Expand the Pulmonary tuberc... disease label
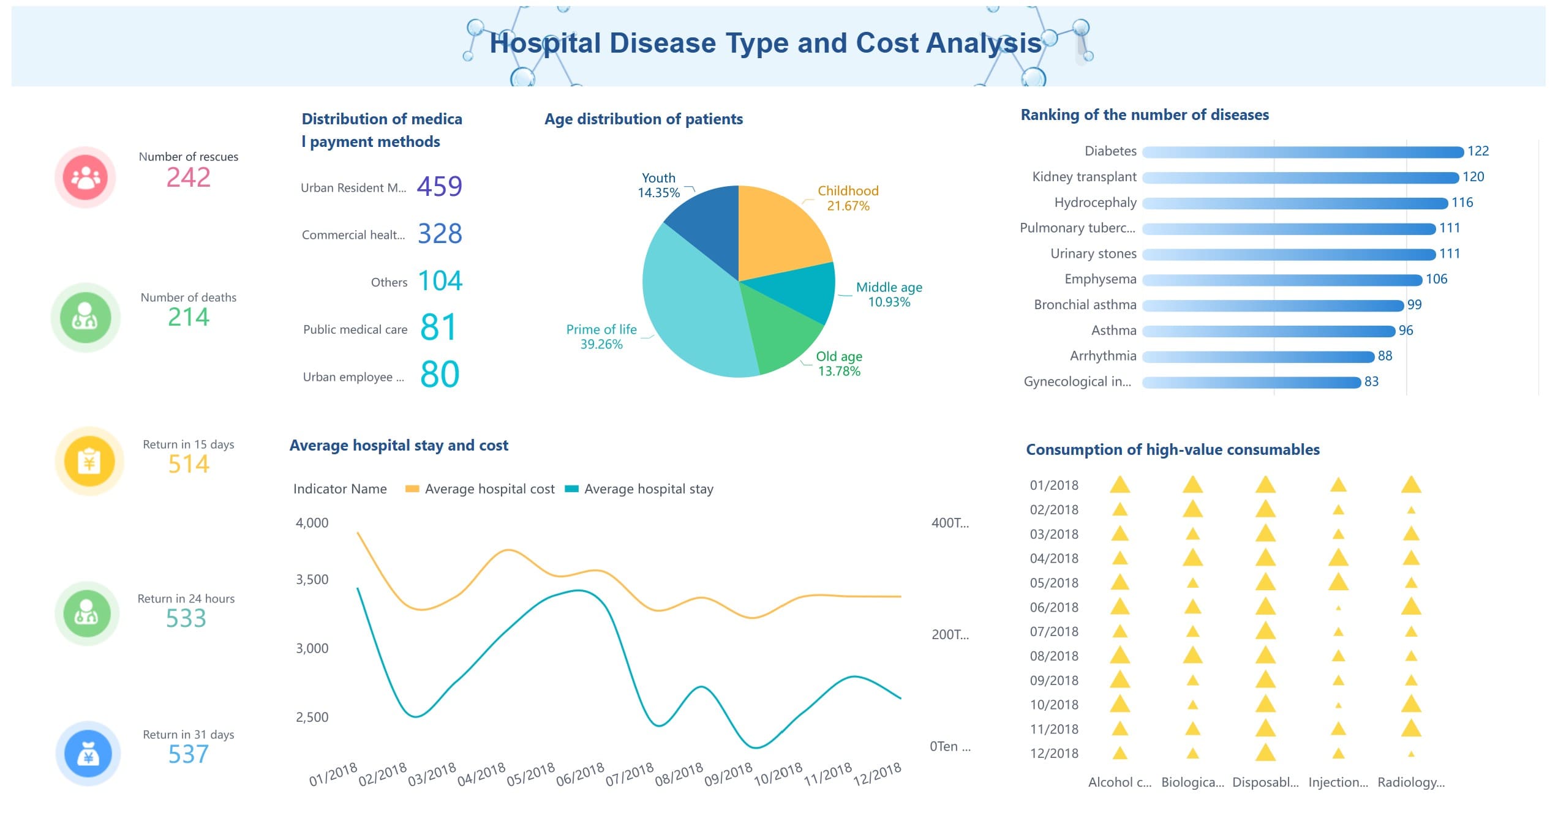The image size is (1558, 813). point(1078,228)
